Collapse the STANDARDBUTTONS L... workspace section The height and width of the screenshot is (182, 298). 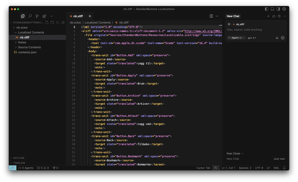27,22
